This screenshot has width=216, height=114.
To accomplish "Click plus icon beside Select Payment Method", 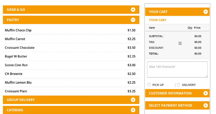I will coord(205,105).
